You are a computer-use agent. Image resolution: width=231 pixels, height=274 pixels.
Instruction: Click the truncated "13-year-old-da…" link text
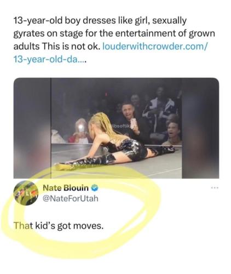coord(49,59)
